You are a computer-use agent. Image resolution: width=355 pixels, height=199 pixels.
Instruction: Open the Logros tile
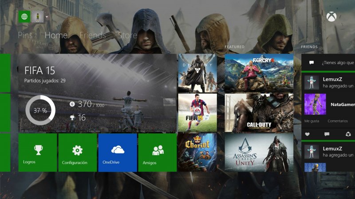point(38,153)
